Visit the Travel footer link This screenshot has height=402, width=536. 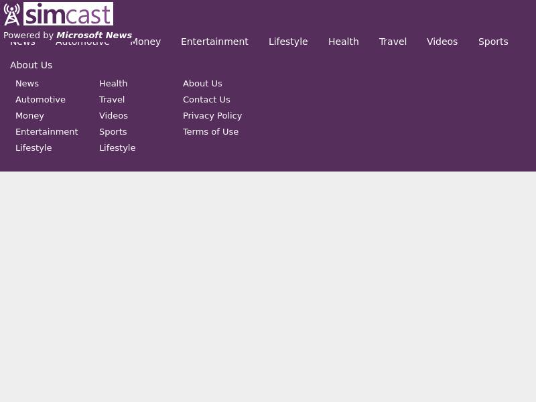tap(112, 99)
